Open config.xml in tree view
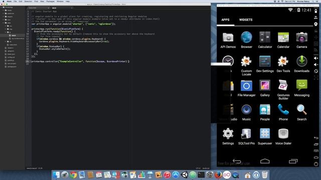Image resolution: width=321 pixels, height=180 pixels. (x=10, y=57)
